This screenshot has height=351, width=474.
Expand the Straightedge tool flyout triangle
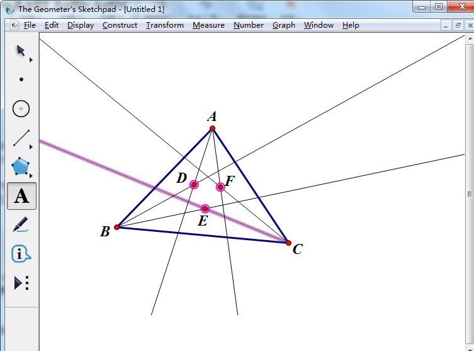31,147
